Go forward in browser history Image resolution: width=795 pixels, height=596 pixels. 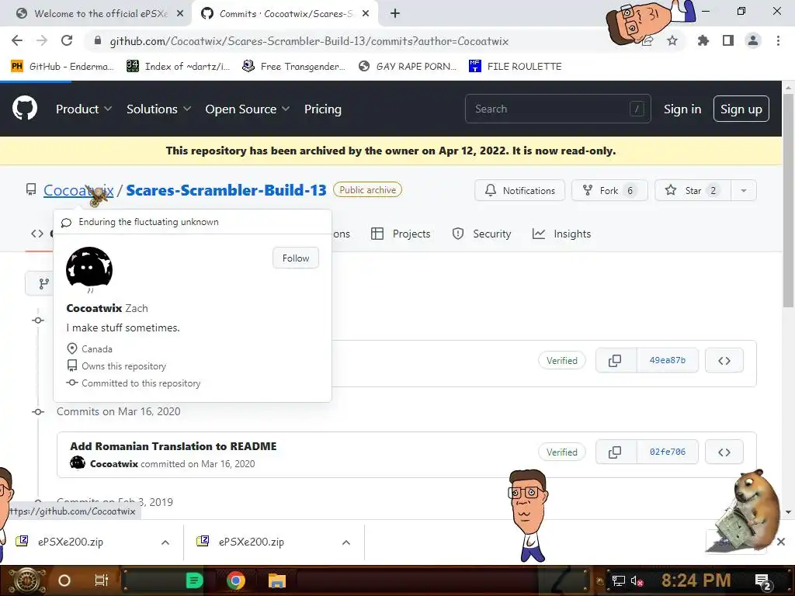(42, 40)
